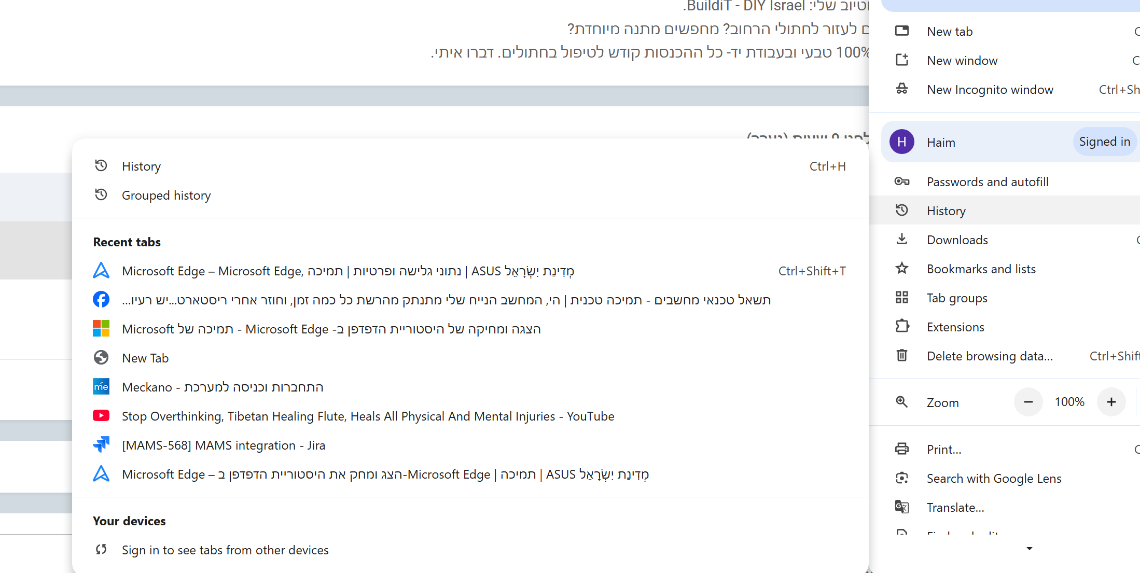The image size is (1140, 573).
Task: Open Passwords and autofill
Action: (1005, 182)
